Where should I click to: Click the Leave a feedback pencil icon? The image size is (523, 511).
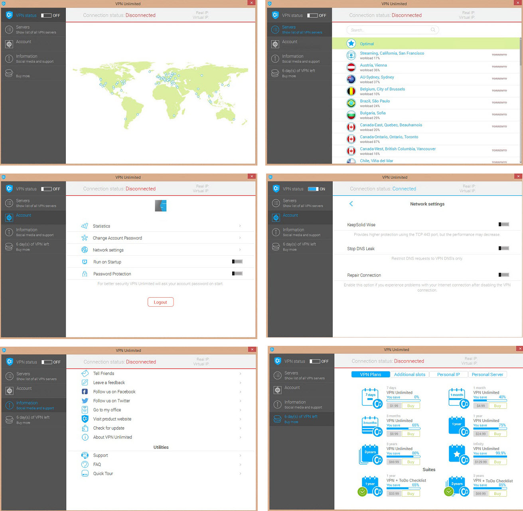pyautogui.click(x=85, y=383)
